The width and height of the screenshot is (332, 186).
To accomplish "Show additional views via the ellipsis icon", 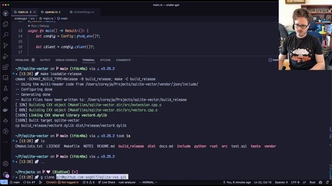I will click(6, 142).
